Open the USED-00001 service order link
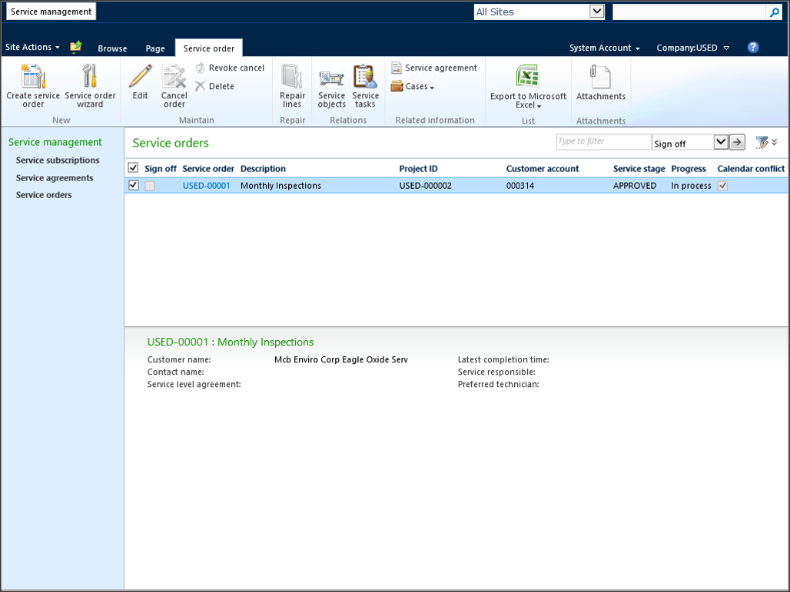This screenshot has height=592, width=790. (x=206, y=186)
